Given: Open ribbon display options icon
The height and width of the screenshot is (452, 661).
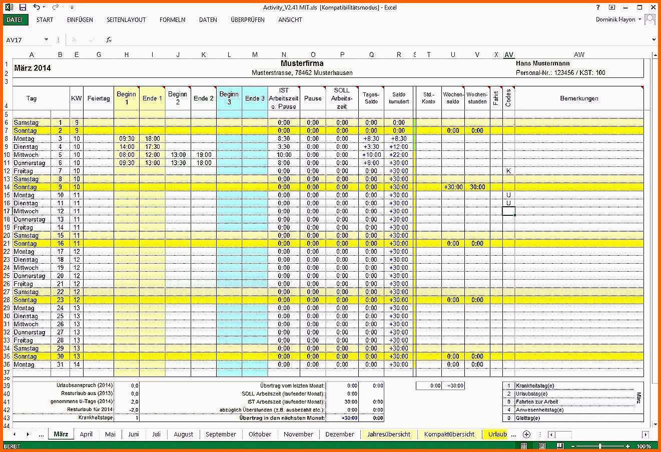Looking at the screenshot, I should pyautogui.click(x=612, y=7).
